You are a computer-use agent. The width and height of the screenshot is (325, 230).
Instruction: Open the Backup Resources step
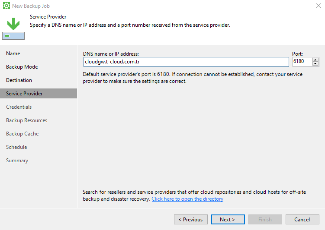26,120
